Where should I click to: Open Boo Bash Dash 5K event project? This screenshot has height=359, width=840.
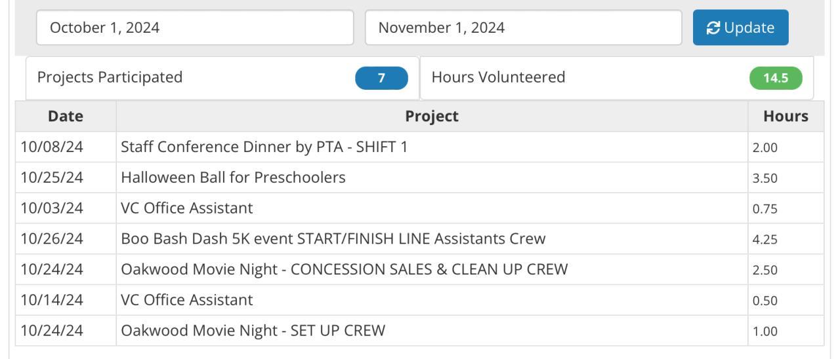point(333,239)
